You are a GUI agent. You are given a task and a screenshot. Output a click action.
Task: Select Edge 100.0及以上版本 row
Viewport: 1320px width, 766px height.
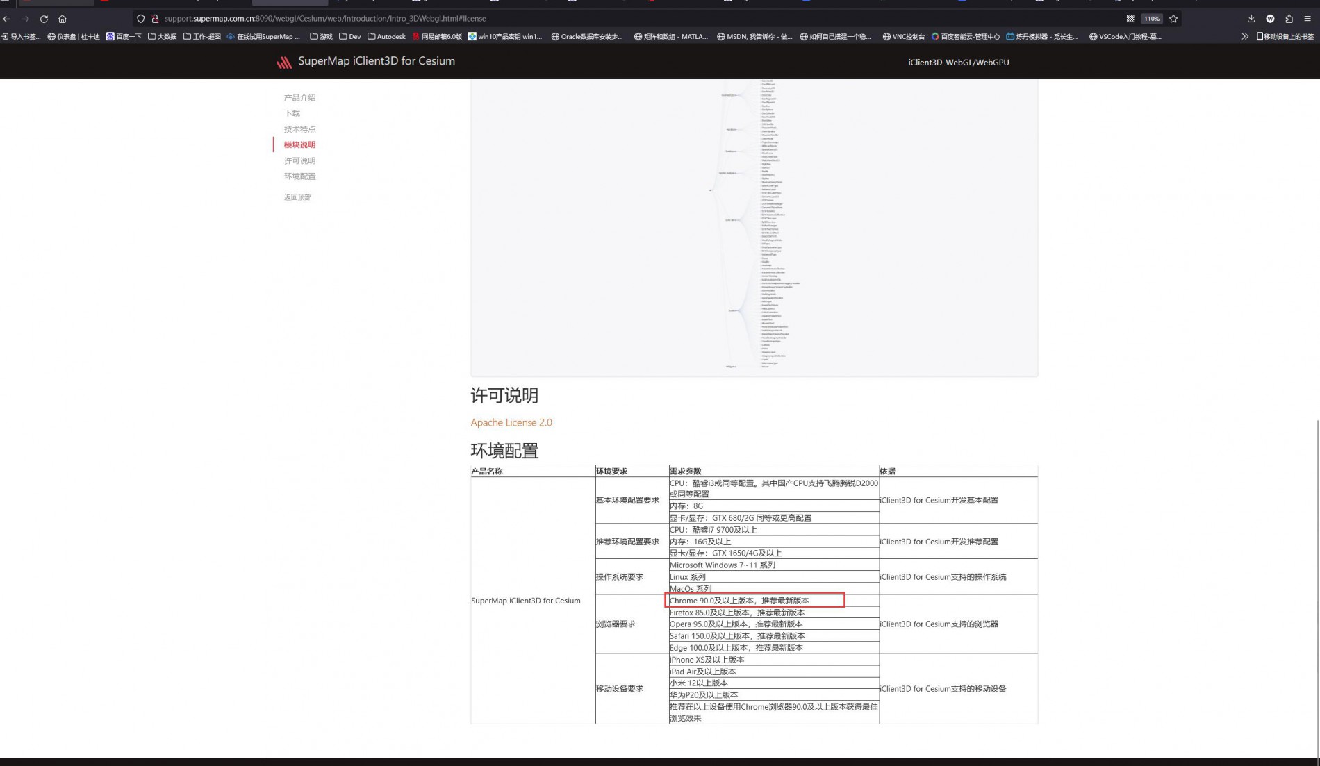773,648
